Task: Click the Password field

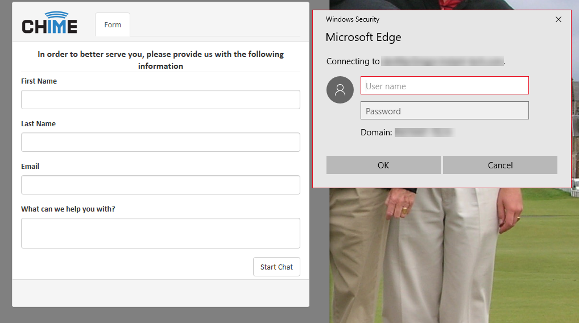Action: [445, 111]
